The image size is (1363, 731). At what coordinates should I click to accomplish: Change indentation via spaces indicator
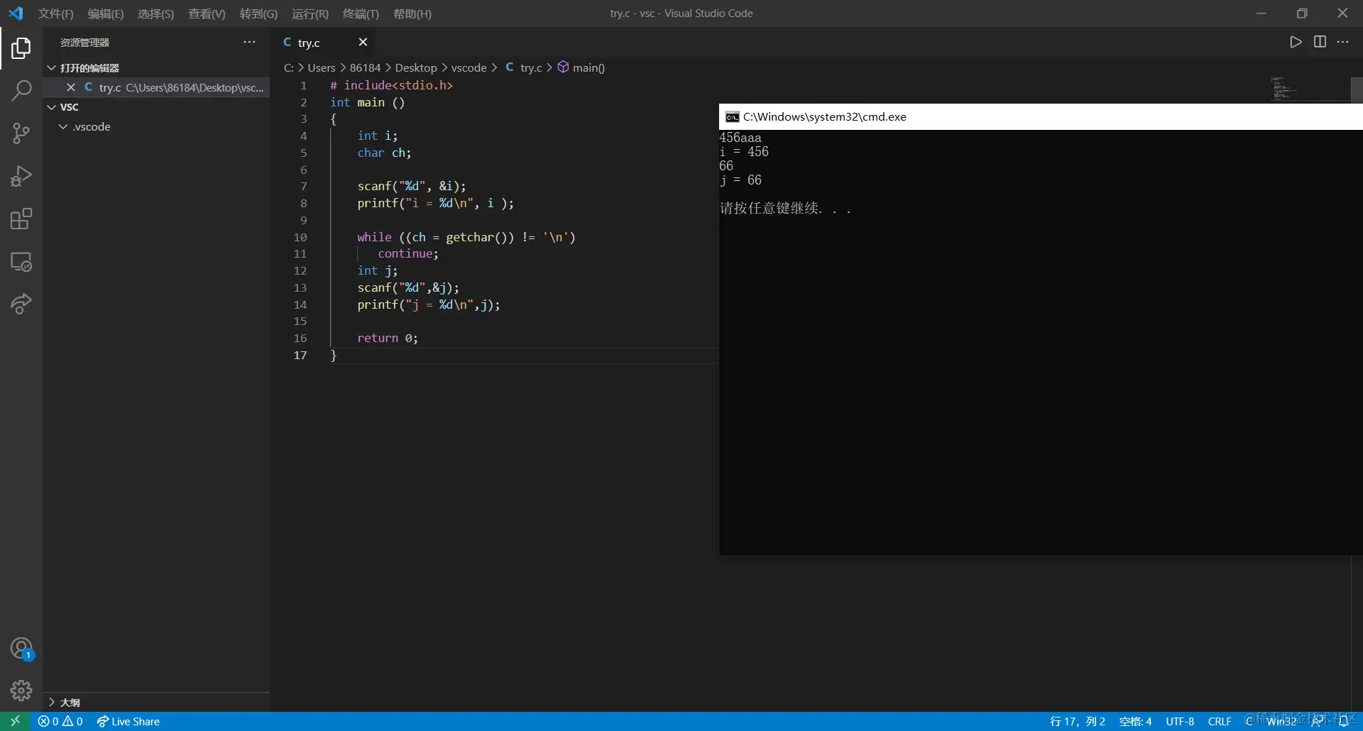(x=1136, y=721)
